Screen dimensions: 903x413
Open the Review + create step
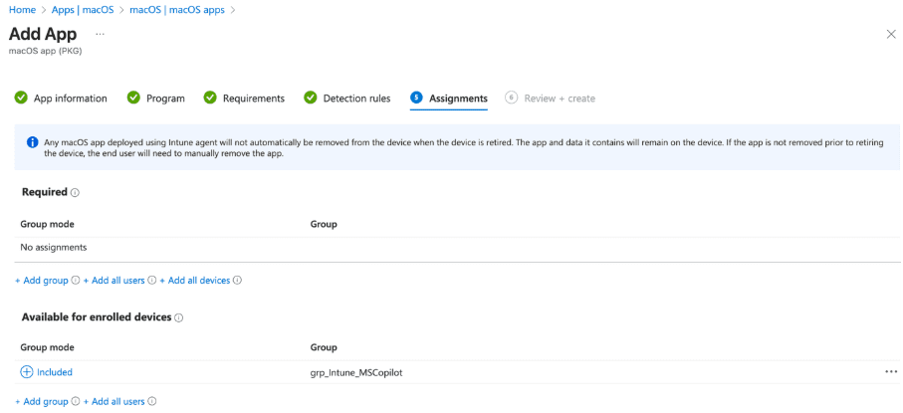coord(551,99)
